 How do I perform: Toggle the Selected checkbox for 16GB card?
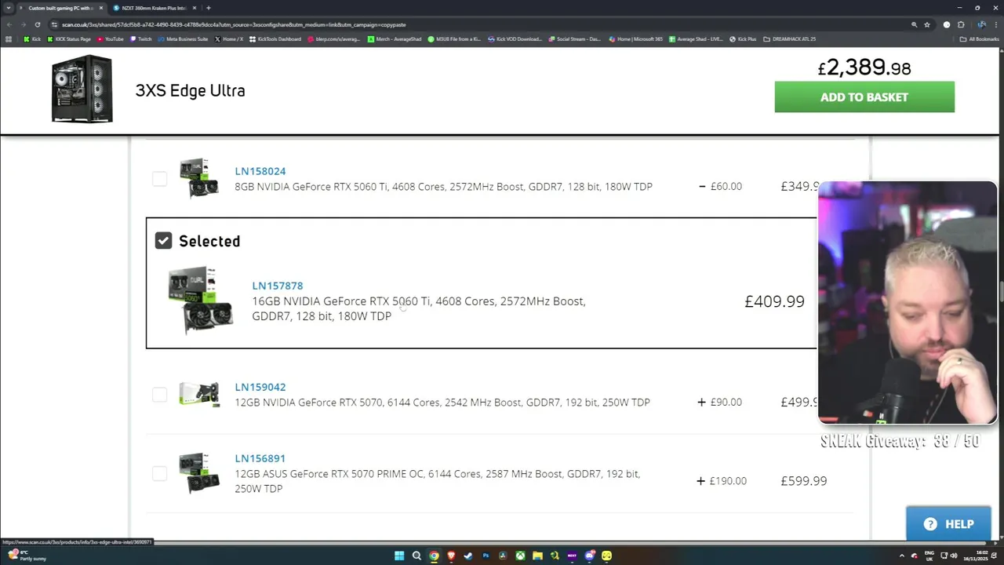click(x=163, y=241)
